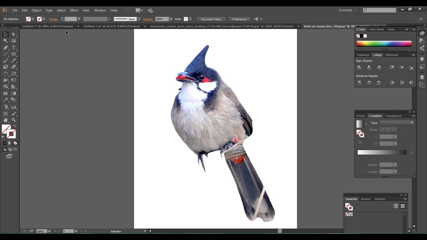Expand the Gradient Type dropdown

[x=412, y=123]
